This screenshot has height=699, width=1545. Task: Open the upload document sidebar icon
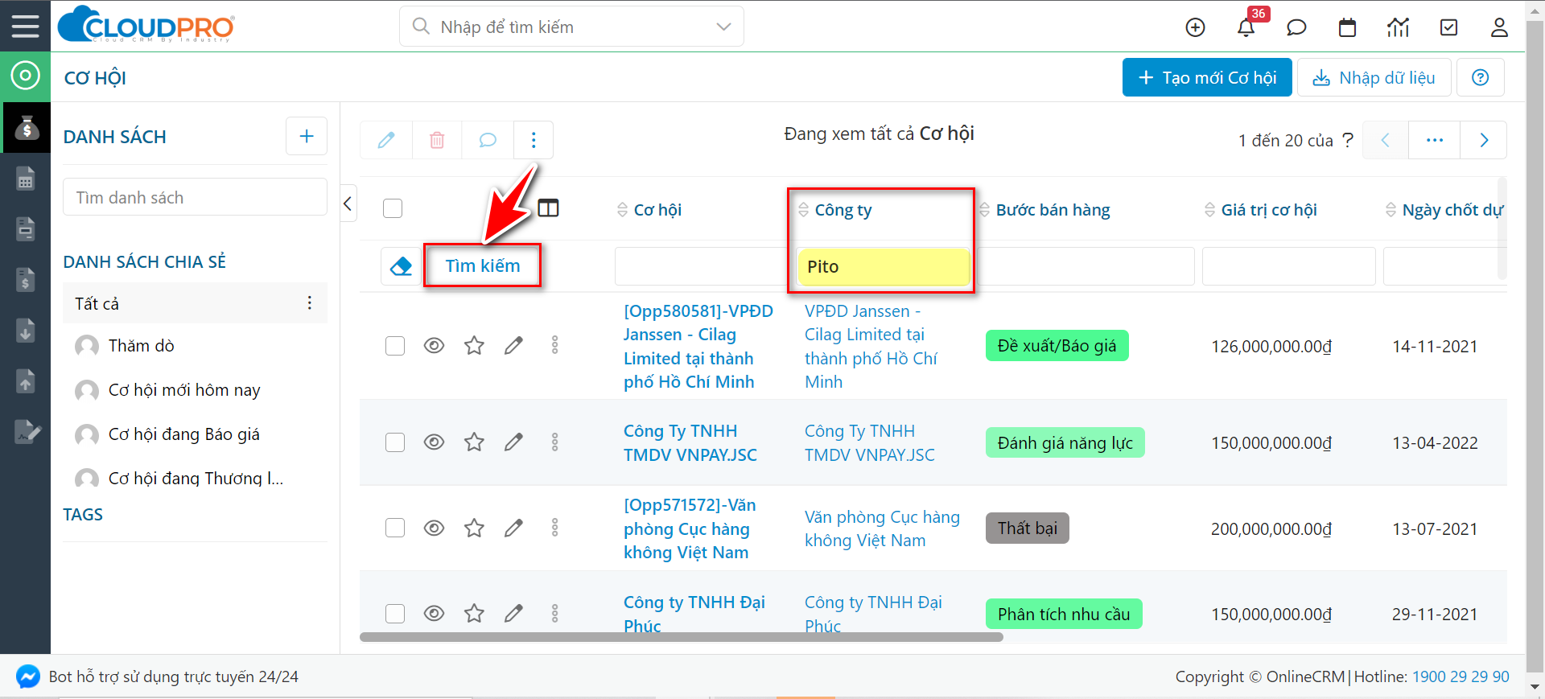[x=26, y=381]
